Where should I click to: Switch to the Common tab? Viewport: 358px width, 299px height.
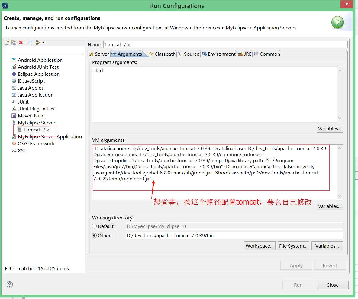(x=267, y=54)
